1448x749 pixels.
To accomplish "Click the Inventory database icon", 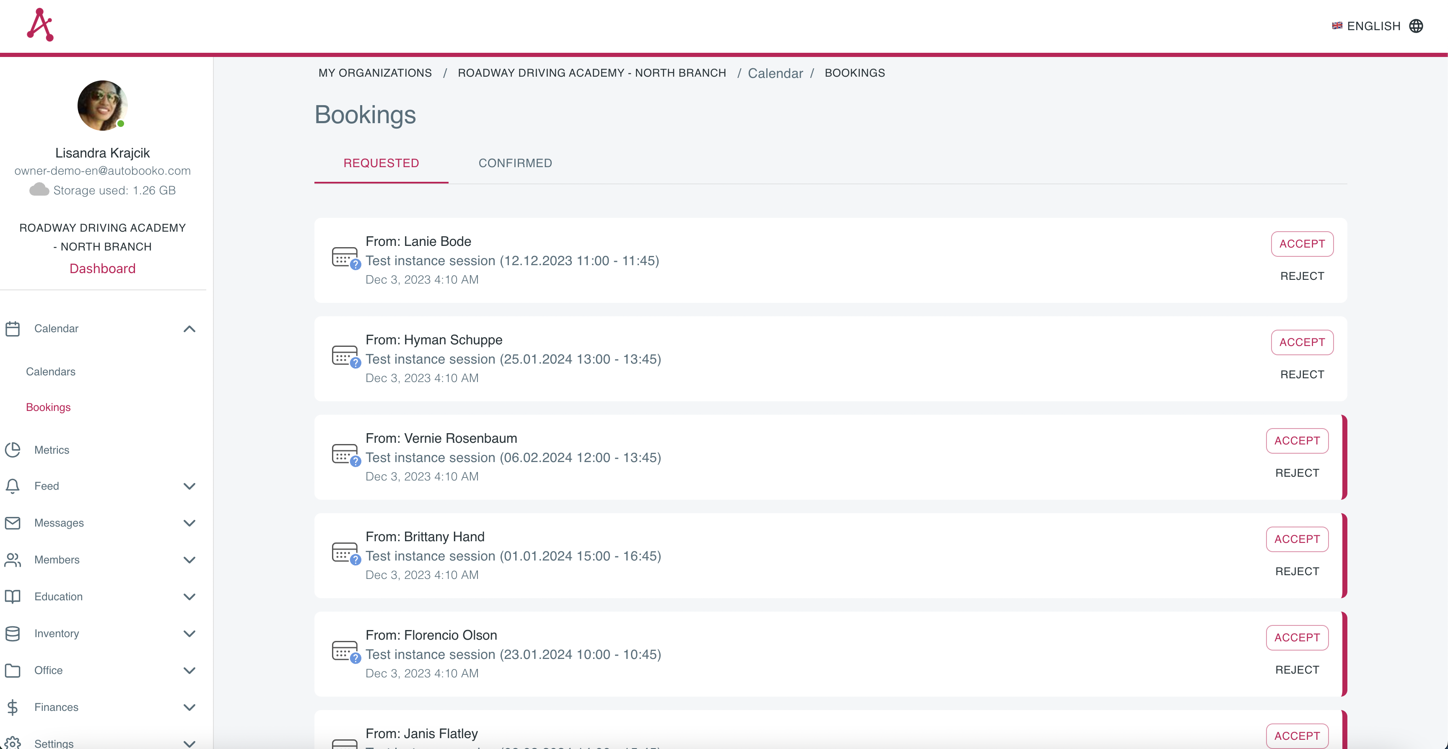I will click(12, 633).
